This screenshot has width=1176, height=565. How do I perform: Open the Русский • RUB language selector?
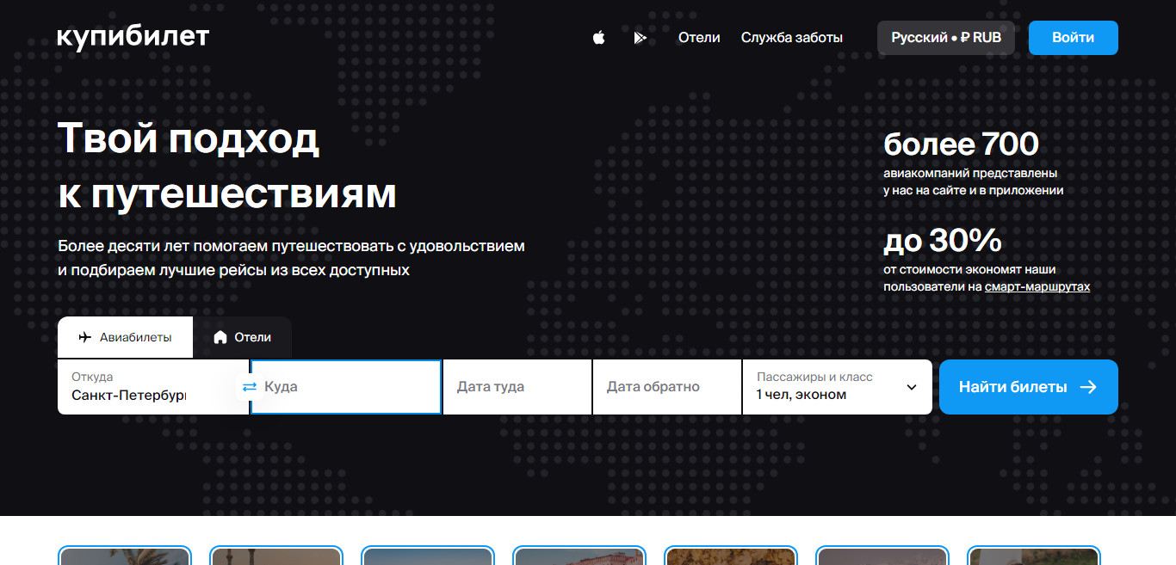[946, 38]
